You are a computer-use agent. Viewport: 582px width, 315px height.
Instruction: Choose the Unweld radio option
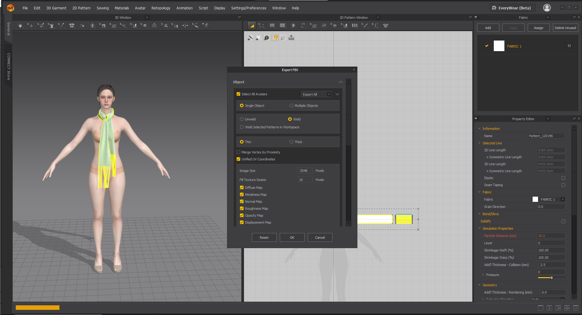coord(242,119)
